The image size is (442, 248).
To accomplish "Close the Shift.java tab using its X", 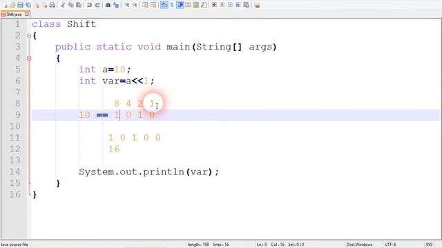I will coord(27,14).
